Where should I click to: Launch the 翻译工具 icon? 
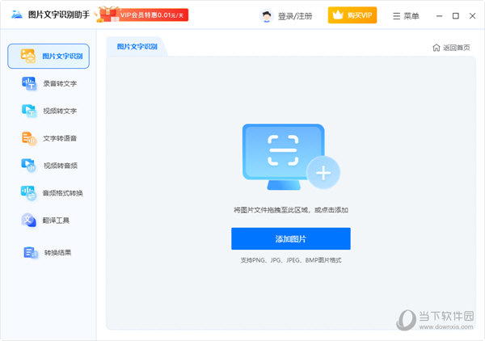(29, 220)
